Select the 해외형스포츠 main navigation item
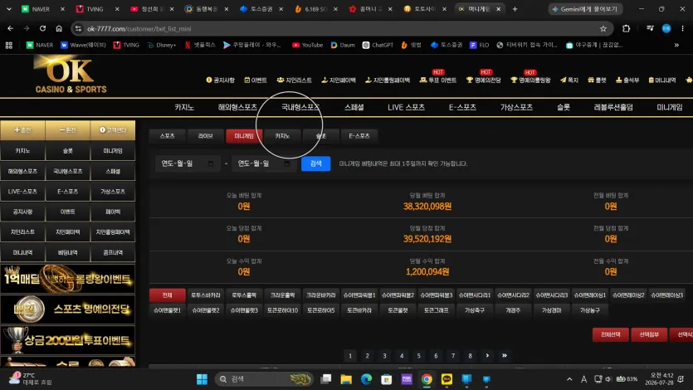The width and height of the screenshot is (693, 390). pos(237,107)
